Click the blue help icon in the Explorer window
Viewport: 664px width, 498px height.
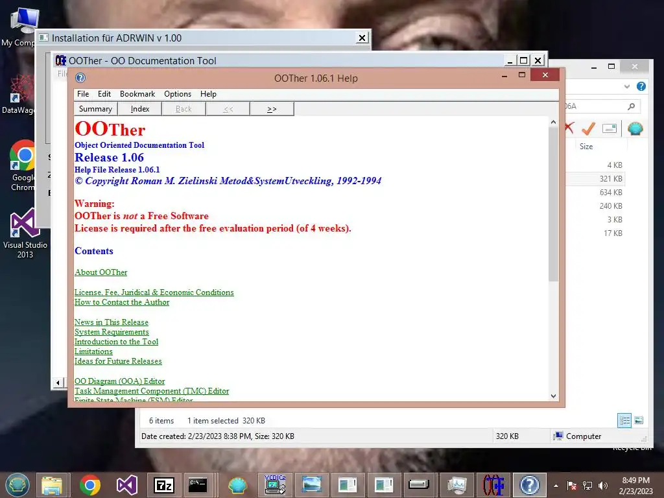click(641, 86)
